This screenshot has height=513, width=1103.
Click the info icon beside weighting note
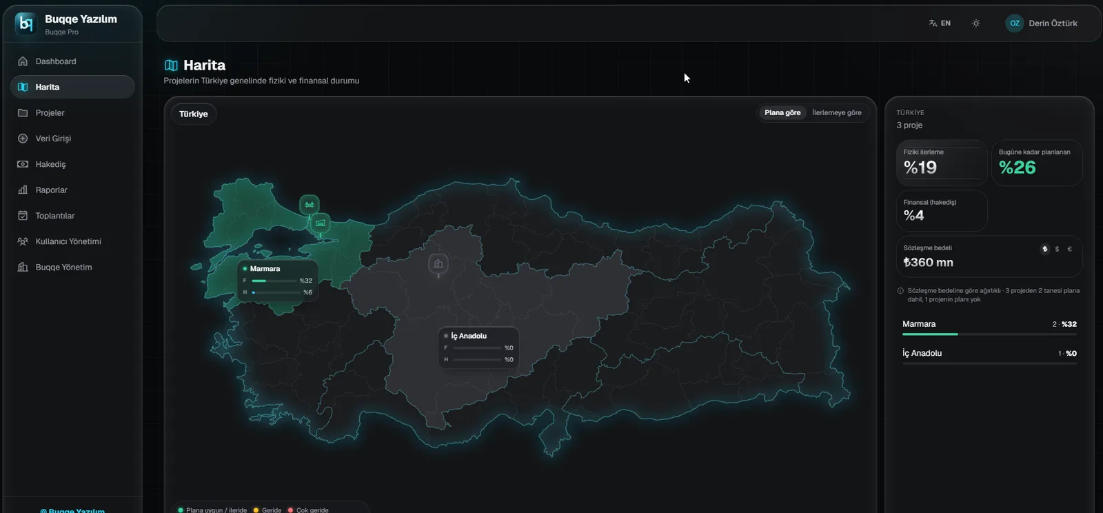pyautogui.click(x=900, y=291)
